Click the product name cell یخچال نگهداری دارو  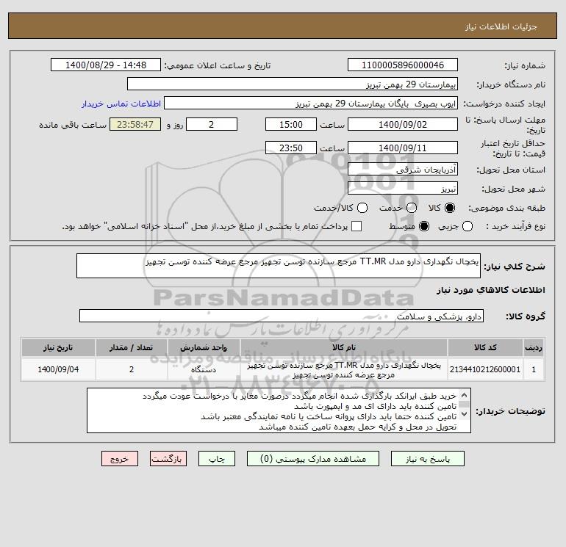tap(344, 369)
